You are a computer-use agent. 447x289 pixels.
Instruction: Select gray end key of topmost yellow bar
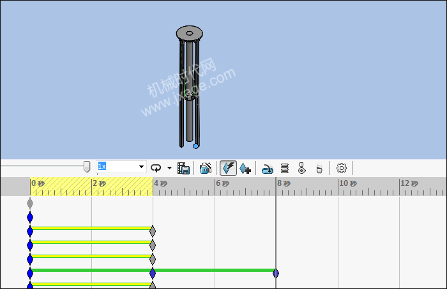153,231
